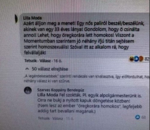The image size is (150, 130).
Task: Open the 15 ó. reply timestamp
Action: (x=70, y=119)
